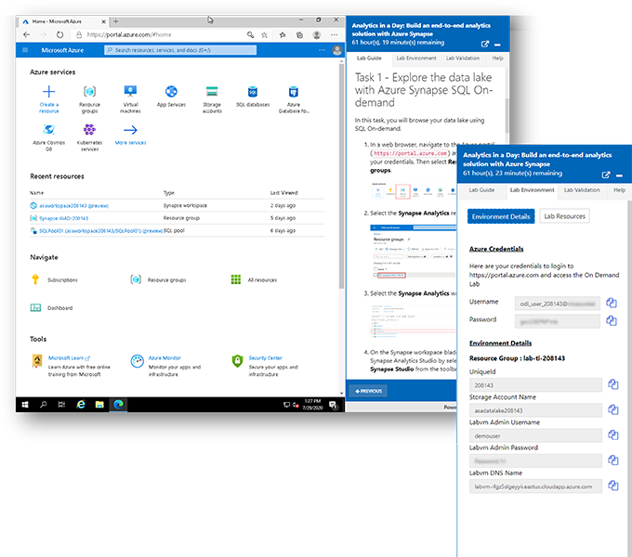Copy the Labvm Admin Username
The height and width of the screenshot is (557, 632).
pos(613,435)
